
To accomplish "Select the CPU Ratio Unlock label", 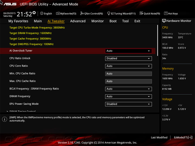I will [x=20, y=58].
